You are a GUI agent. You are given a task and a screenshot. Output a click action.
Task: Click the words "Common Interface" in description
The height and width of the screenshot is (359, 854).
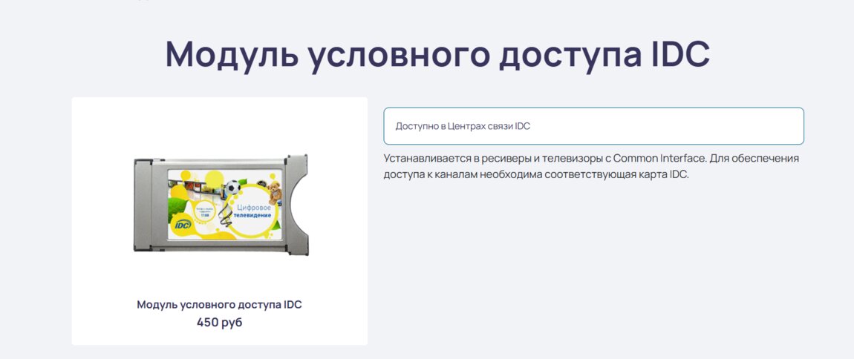(x=655, y=159)
